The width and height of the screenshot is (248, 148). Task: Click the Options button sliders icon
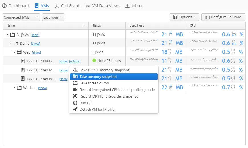point(176,17)
